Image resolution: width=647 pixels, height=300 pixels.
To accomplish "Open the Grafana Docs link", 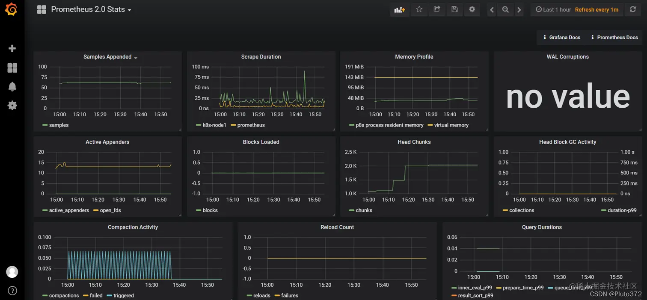I will (x=561, y=38).
